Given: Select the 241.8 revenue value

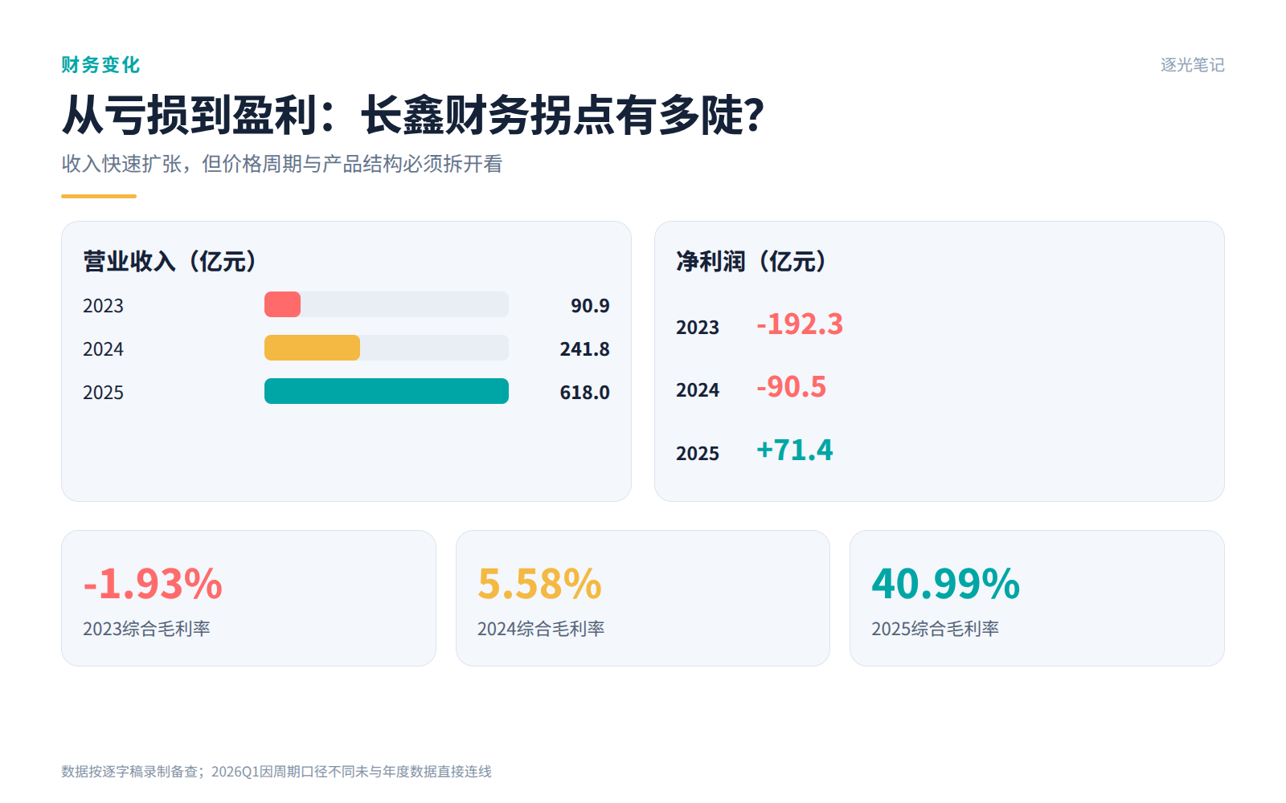Looking at the screenshot, I should [x=584, y=349].
